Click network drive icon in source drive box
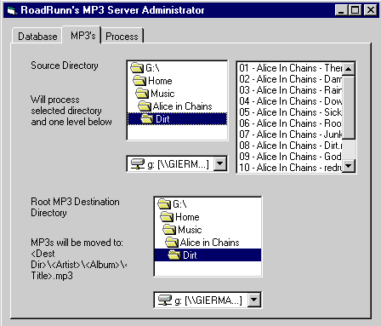381x326 pixels. tap(138, 163)
